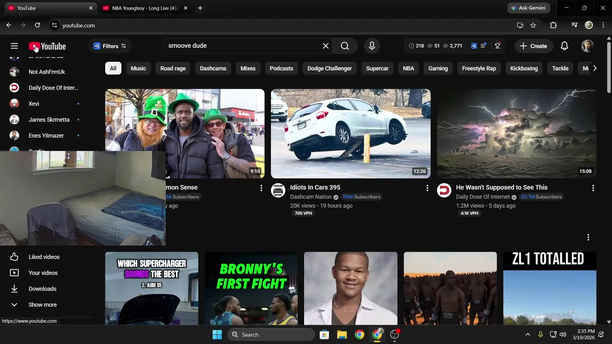Open the Idiots In Cars 395 thumbnail
Screen dimensions: 612x344
tap(350, 134)
